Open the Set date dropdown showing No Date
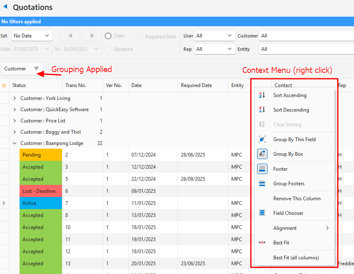The image size is (354, 274). click(x=32, y=36)
